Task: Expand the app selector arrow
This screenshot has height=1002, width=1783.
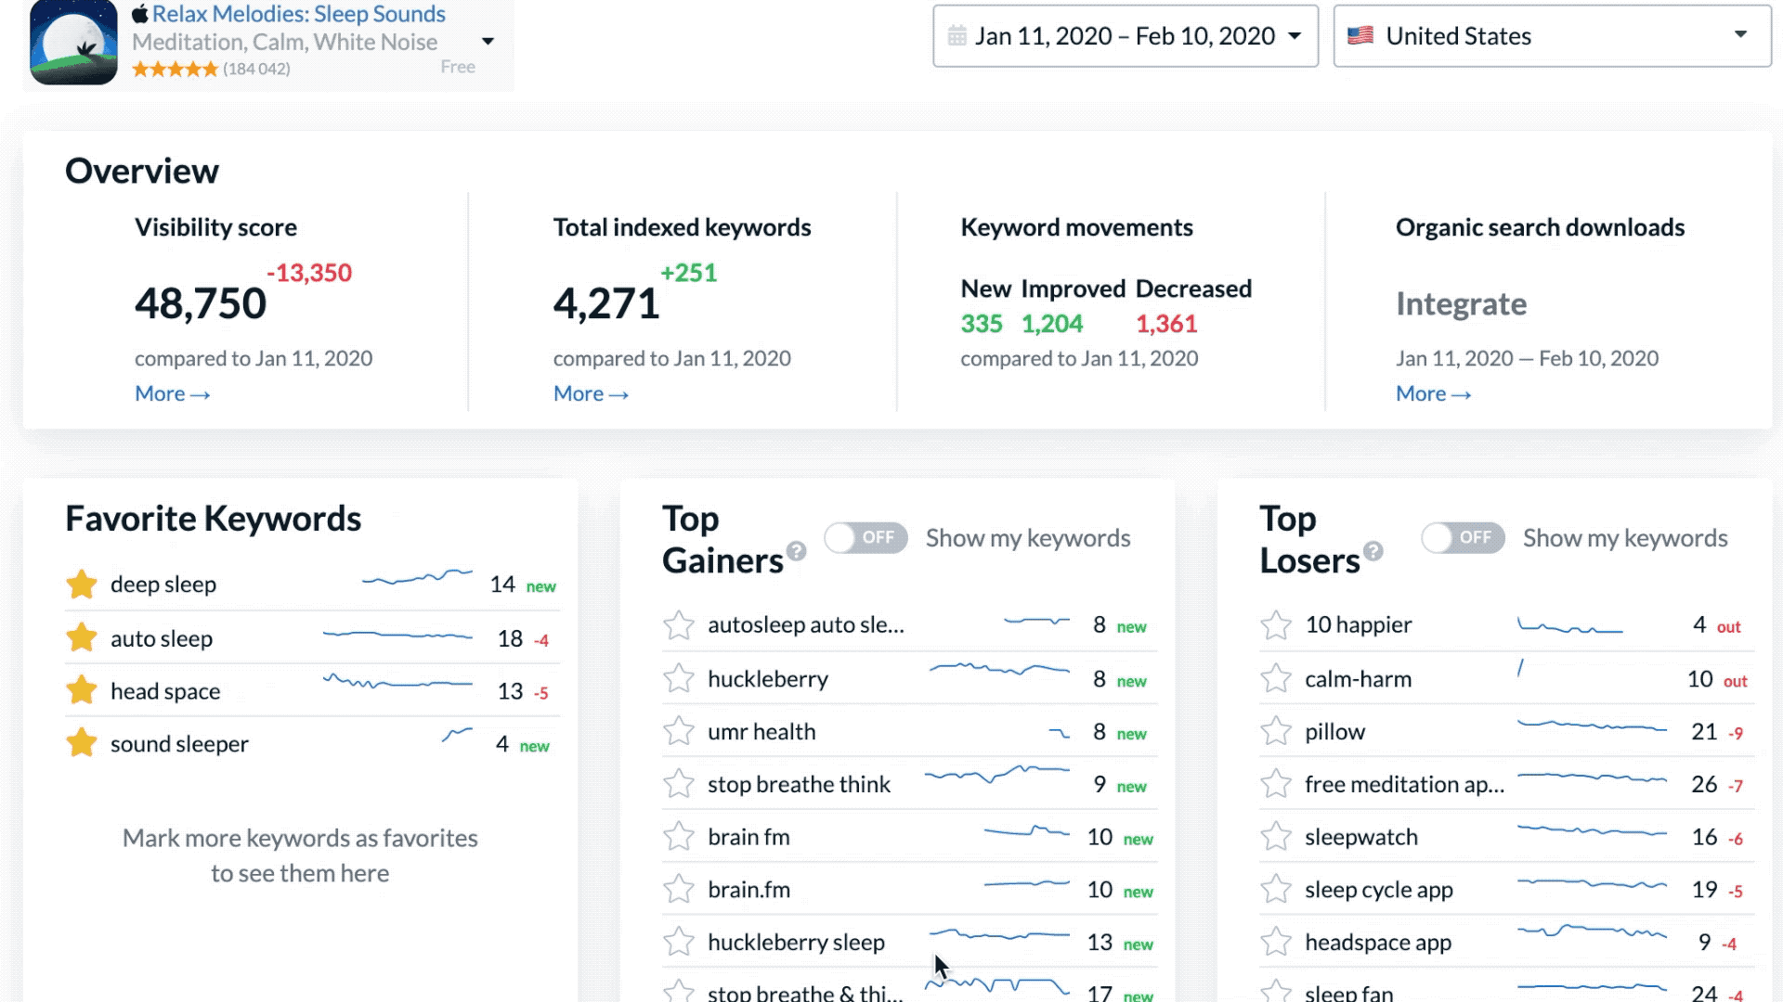Action: point(488,42)
